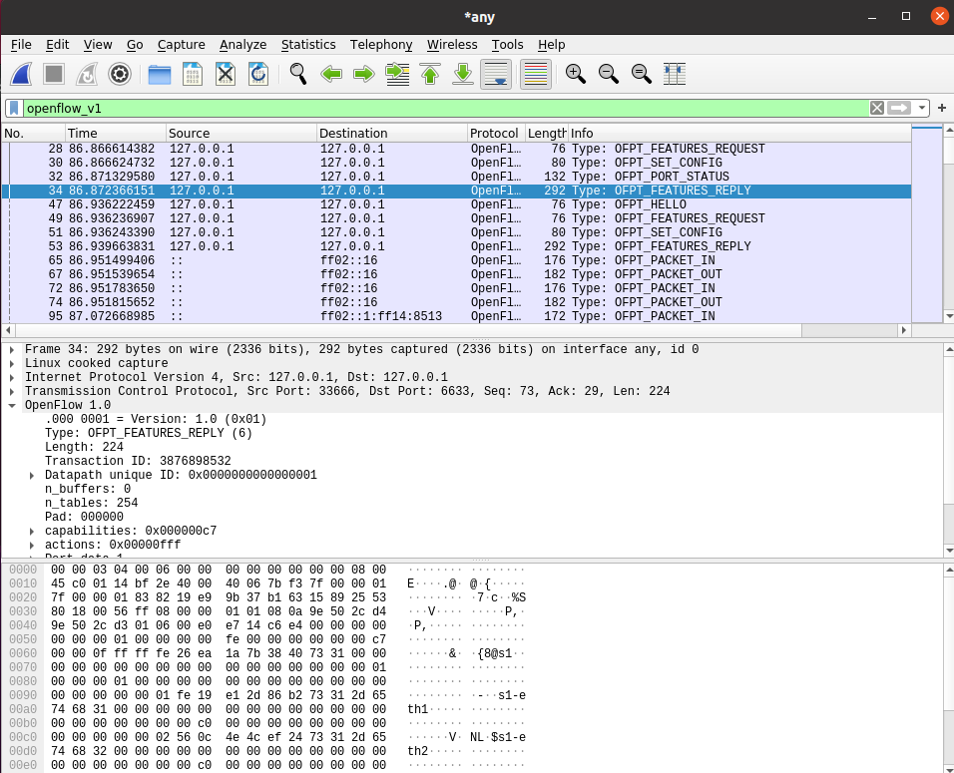
Task: Jump to the last packet
Action: click(463, 74)
